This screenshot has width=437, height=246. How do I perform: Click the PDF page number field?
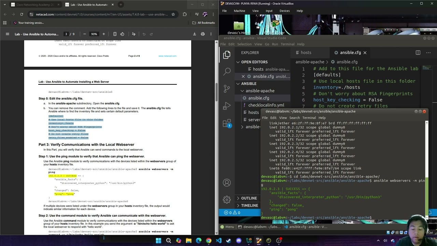click(66, 34)
